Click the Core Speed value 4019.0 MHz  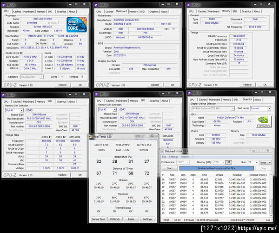(30, 57)
